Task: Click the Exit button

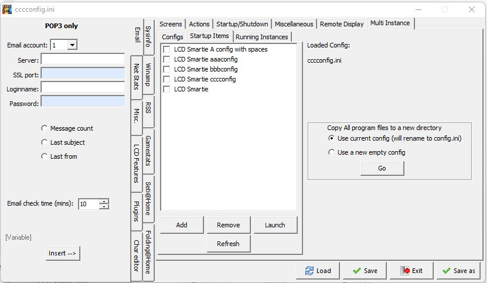Action: 411,271
